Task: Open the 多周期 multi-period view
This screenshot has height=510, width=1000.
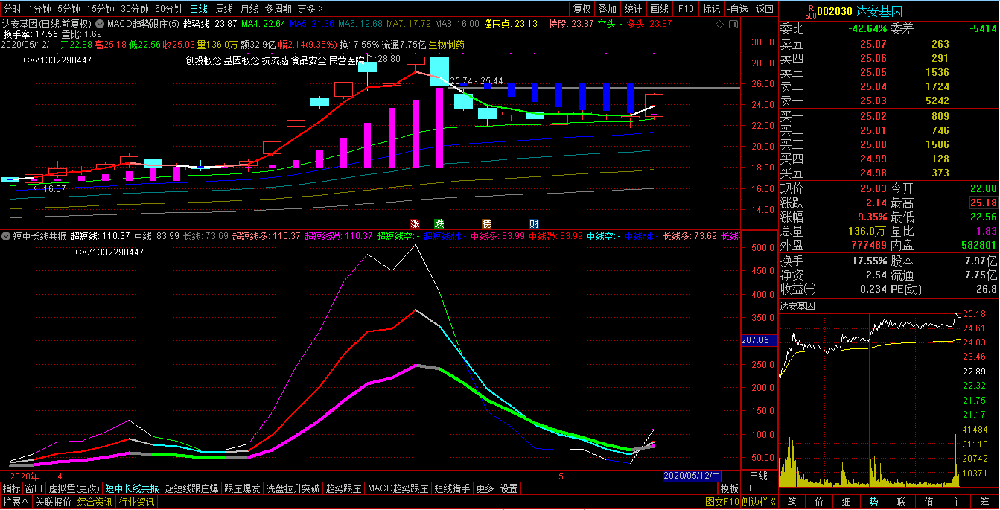Action: point(278,9)
